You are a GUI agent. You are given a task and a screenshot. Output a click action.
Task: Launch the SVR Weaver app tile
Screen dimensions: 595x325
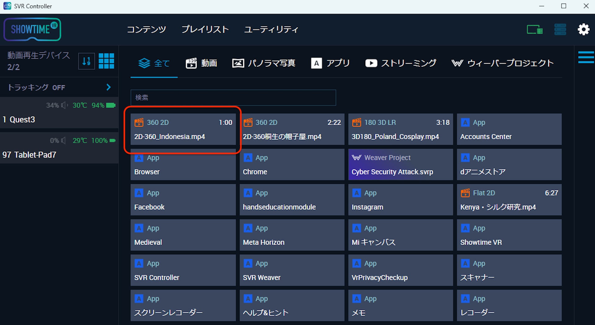click(292, 270)
